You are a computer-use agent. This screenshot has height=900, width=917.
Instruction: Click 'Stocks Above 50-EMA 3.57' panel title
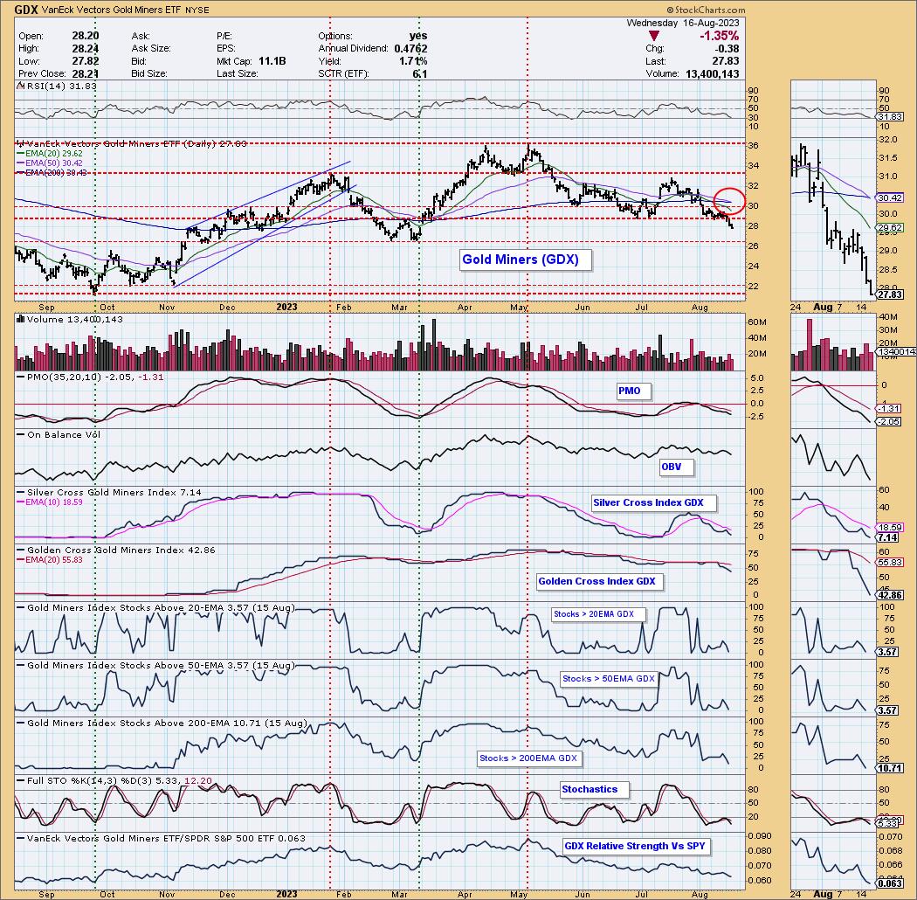point(156,666)
